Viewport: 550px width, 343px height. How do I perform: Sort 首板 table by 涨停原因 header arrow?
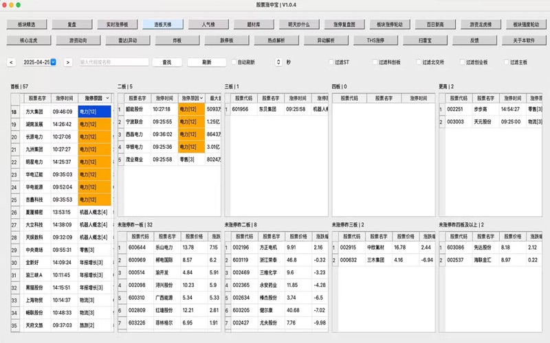107,98
